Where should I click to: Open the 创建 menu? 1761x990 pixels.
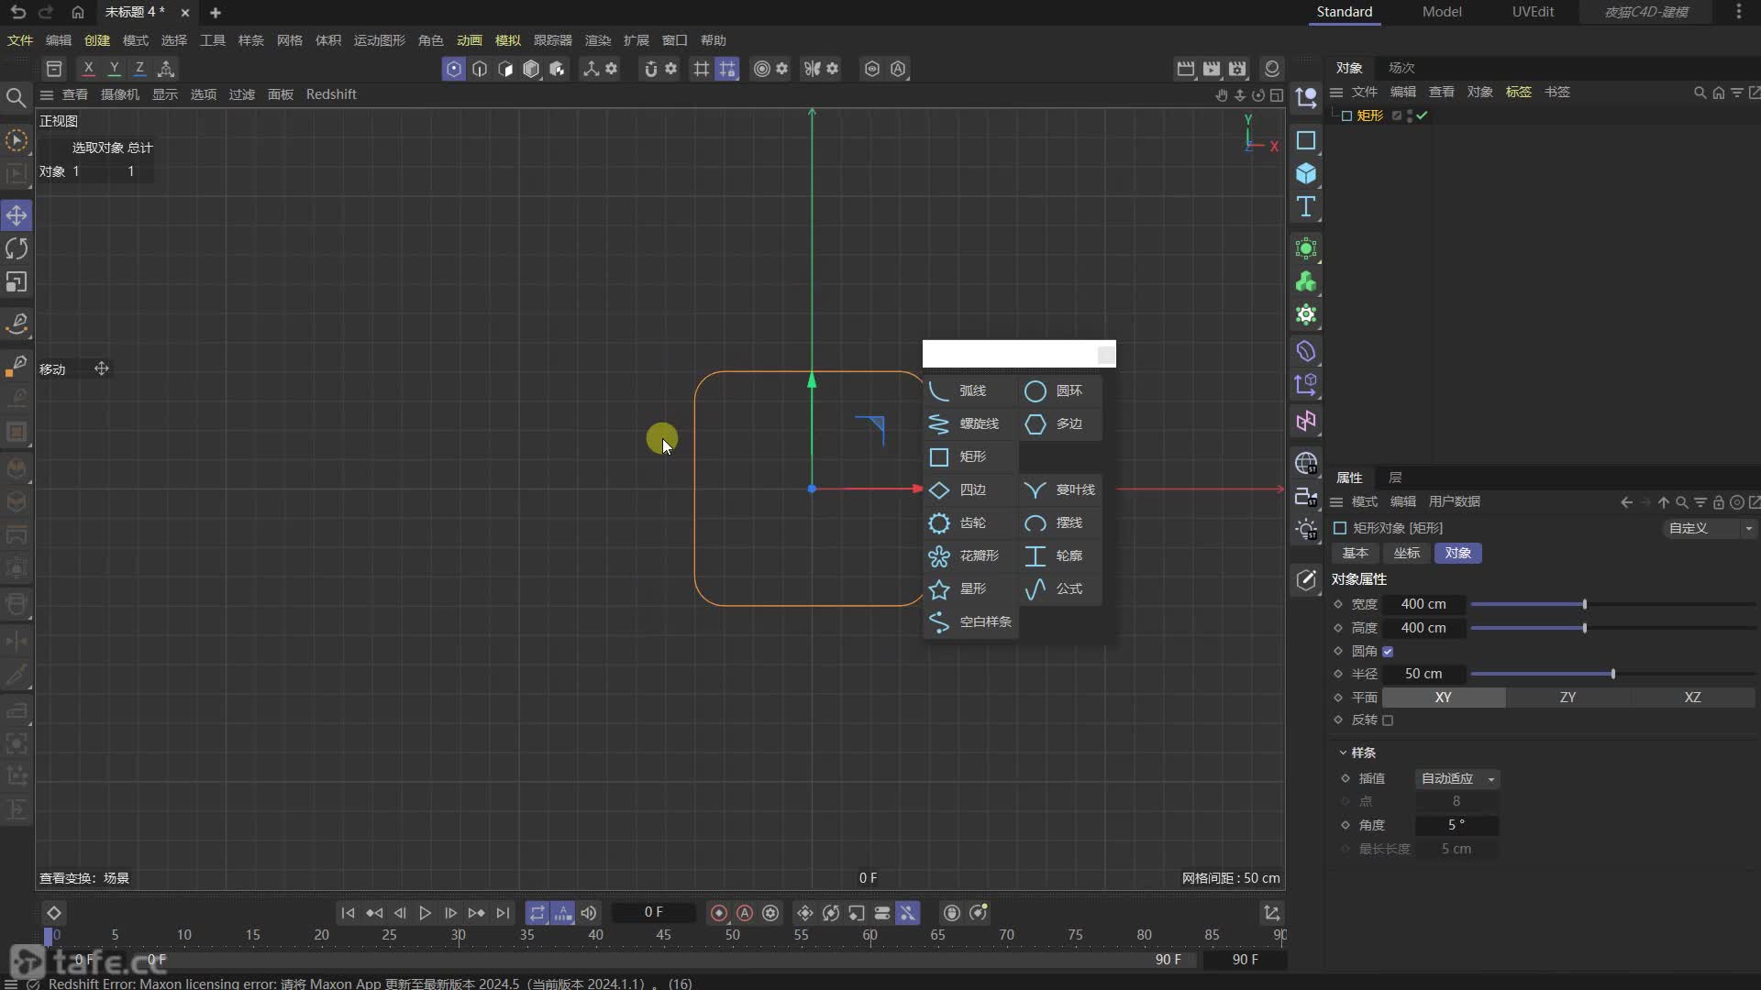pyautogui.click(x=97, y=40)
